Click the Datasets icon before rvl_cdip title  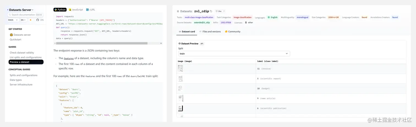click(178, 11)
